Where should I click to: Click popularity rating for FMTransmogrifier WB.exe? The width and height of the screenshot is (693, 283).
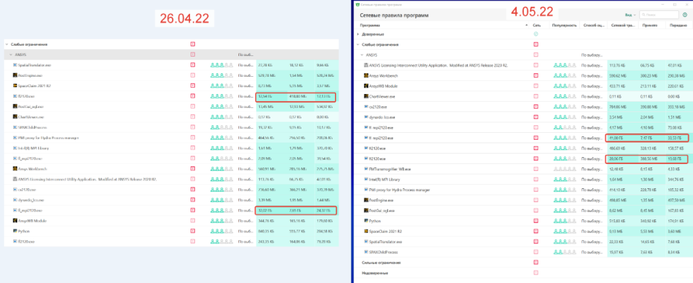pos(565,169)
